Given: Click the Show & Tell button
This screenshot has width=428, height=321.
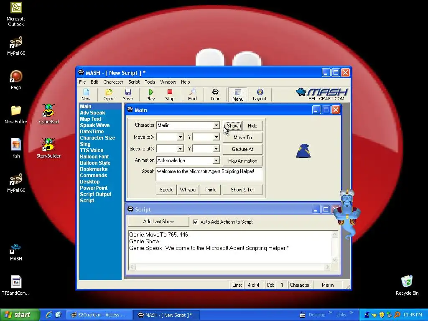Looking at the screenshot, I should pos(243,190).
